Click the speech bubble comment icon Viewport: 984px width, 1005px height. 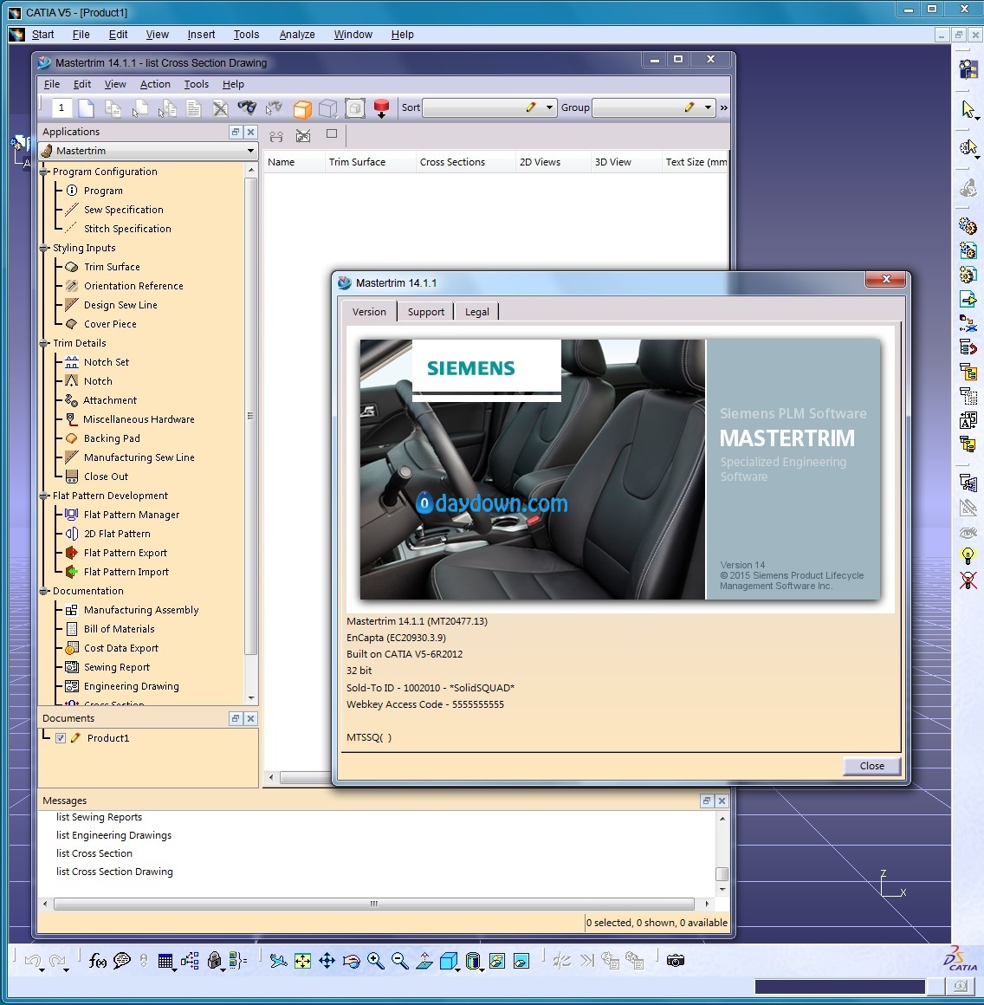click(x=122, y=960)
